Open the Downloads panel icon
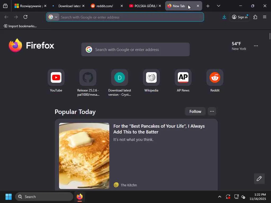 (224, 17)
